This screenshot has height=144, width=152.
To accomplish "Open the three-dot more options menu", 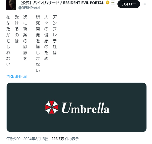I will click(144, 4).
